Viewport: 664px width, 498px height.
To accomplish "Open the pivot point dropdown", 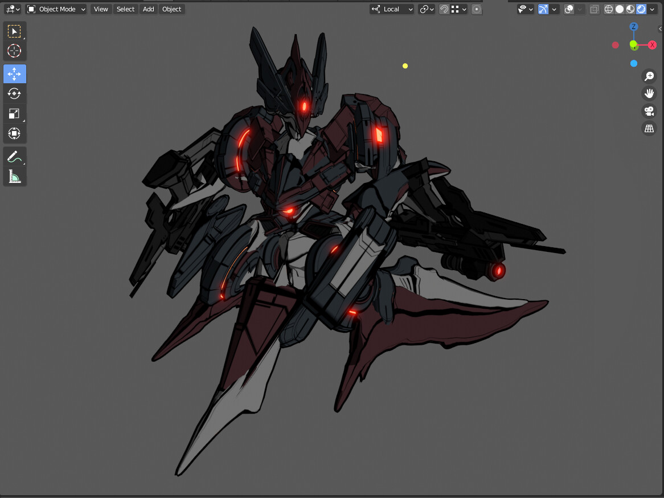I will tap(427, 9).
